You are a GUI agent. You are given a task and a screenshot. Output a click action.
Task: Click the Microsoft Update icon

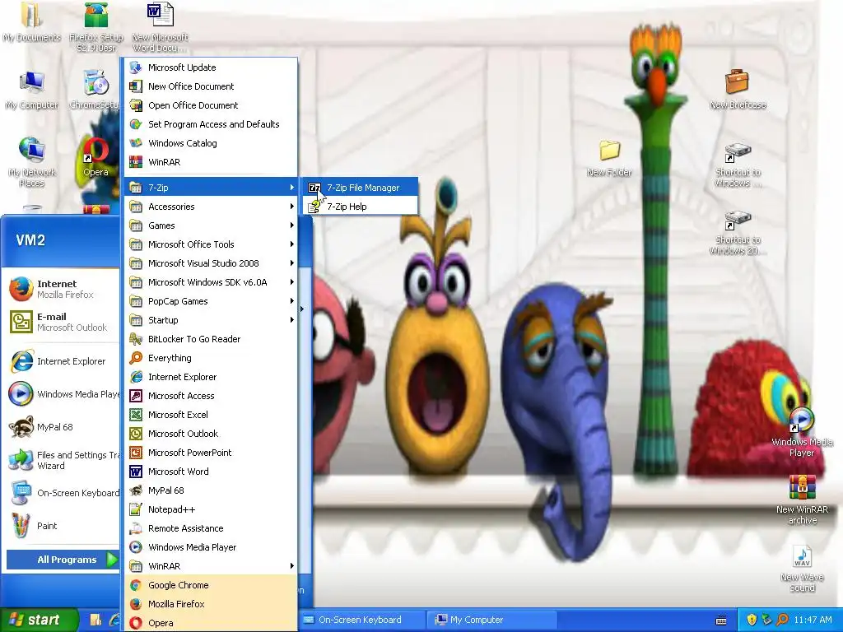[136, 67]
